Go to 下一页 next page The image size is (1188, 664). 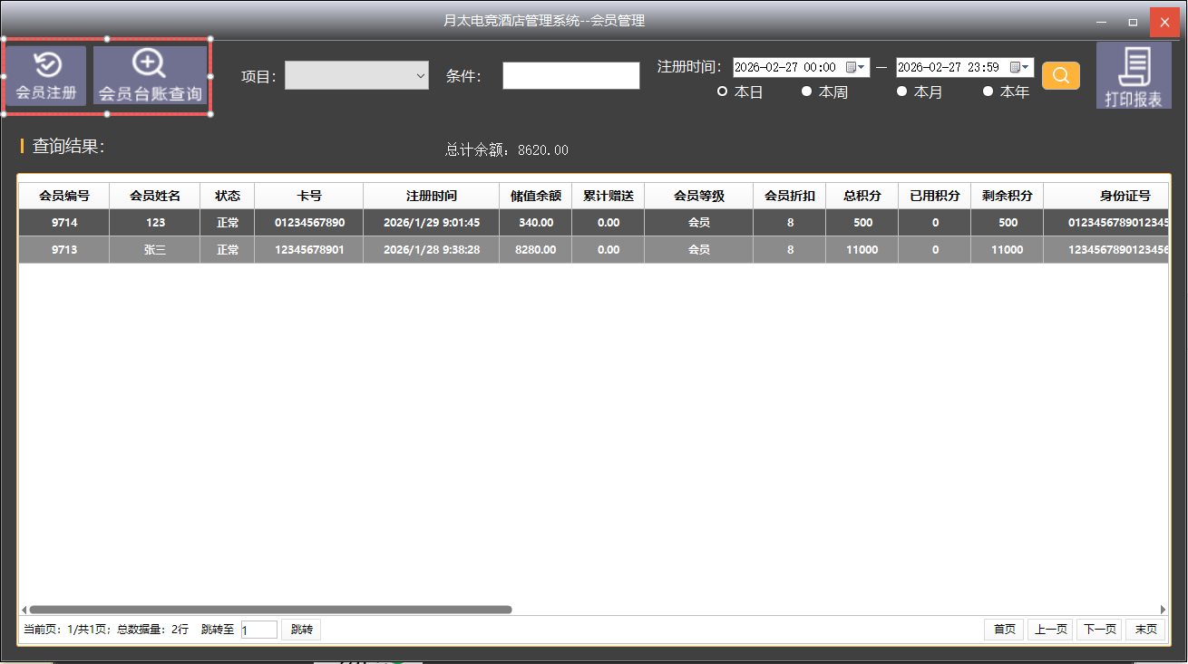(x=1099, y=630)
